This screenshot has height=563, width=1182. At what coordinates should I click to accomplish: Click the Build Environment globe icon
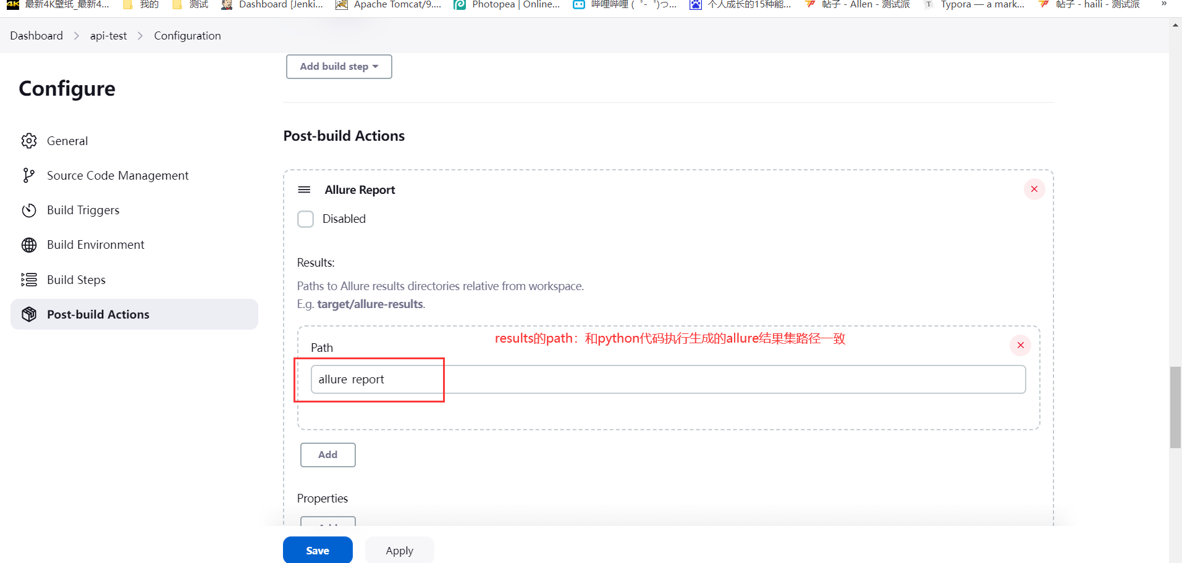(x=29, y=245)
